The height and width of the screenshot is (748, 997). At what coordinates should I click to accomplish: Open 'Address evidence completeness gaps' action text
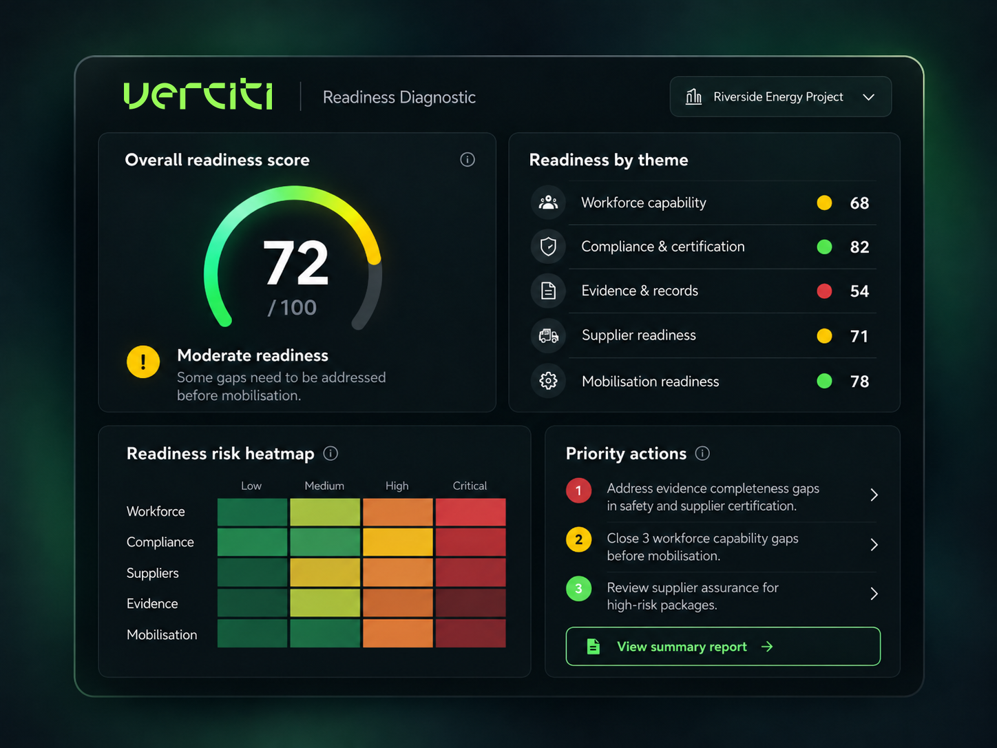(713, 497)
